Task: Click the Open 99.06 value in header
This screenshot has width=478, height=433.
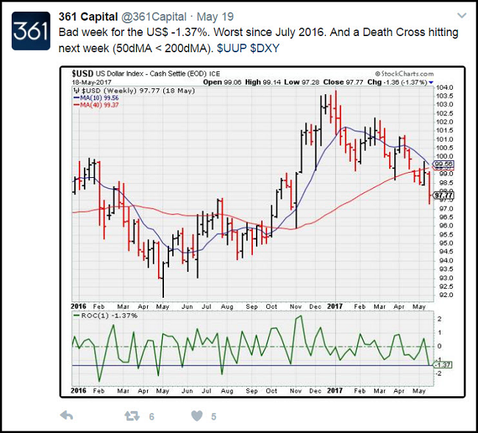Action: [222, 82]
